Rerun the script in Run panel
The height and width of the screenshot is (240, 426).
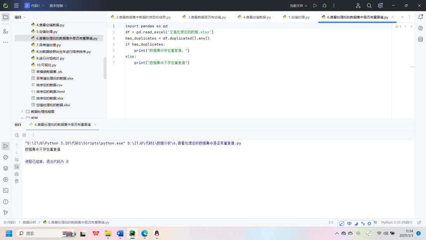click(17, 135)
